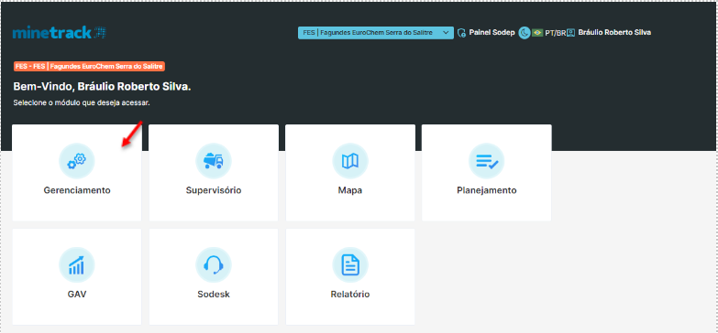Open the site selector dropdown FES Fagundes EuroChem
Viewport: 718px width, 333px height.
point(375,33)
